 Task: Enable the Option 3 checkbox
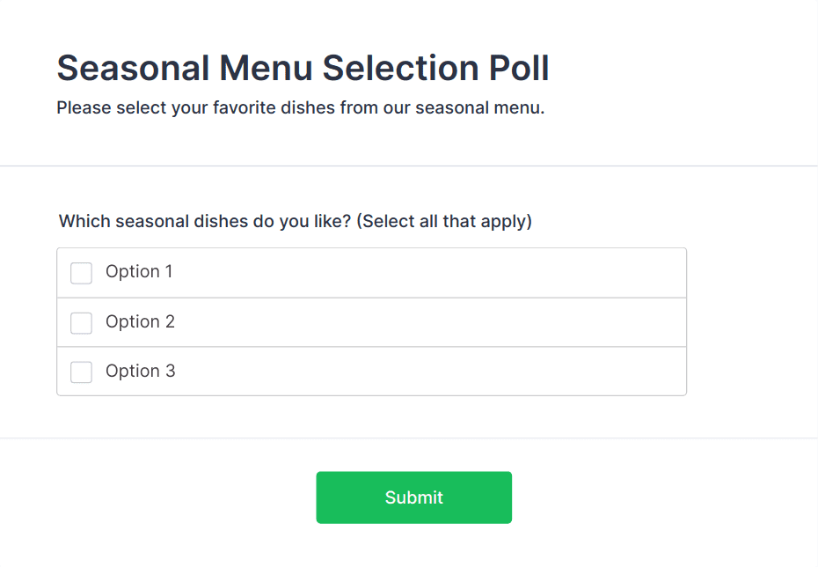pyautogui.click(x=81, y=372)
